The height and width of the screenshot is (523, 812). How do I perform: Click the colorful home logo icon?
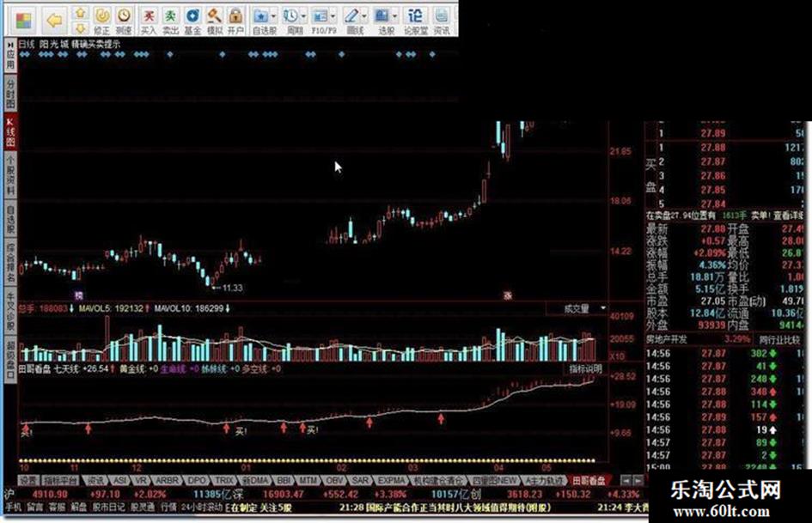click(x=24, y=21)
